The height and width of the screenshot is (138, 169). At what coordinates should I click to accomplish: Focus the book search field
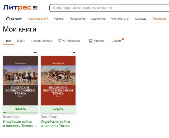tap(109, 8)
